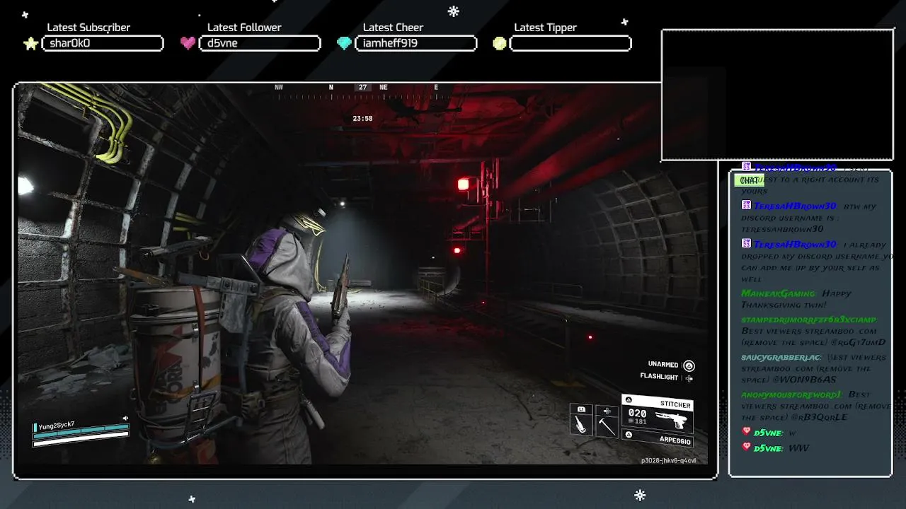The image size is (906, 509).
Task: Click the yellow coin Latest Tipper icon
Action: click(x=500, y=44)
